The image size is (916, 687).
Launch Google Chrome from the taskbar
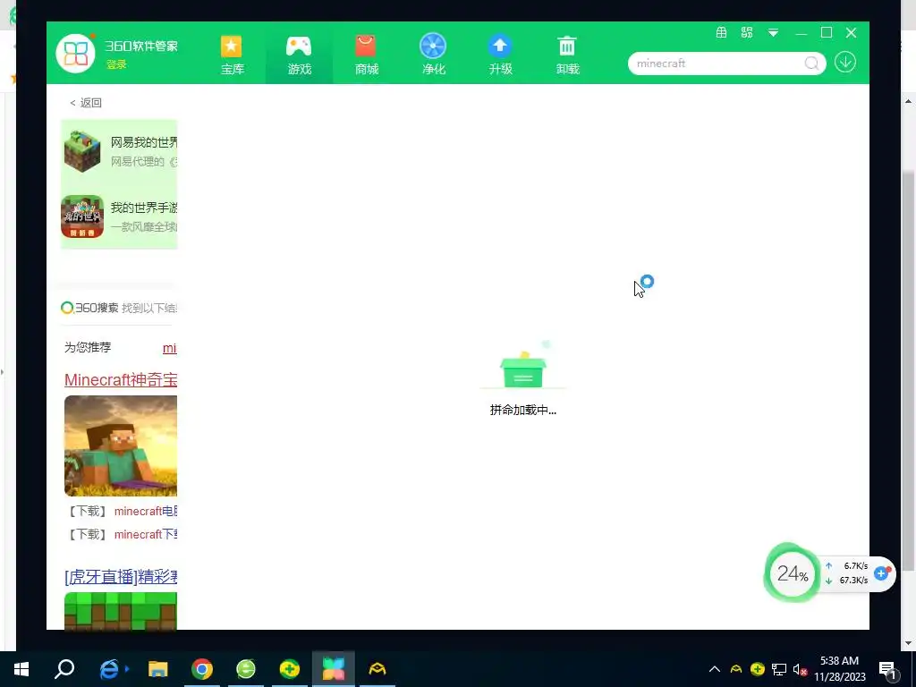click(x=202, y=669)
